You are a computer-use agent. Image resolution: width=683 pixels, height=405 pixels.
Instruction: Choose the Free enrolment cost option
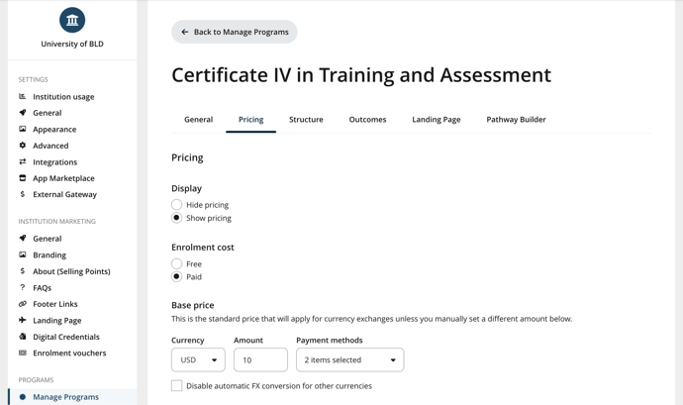176,263
